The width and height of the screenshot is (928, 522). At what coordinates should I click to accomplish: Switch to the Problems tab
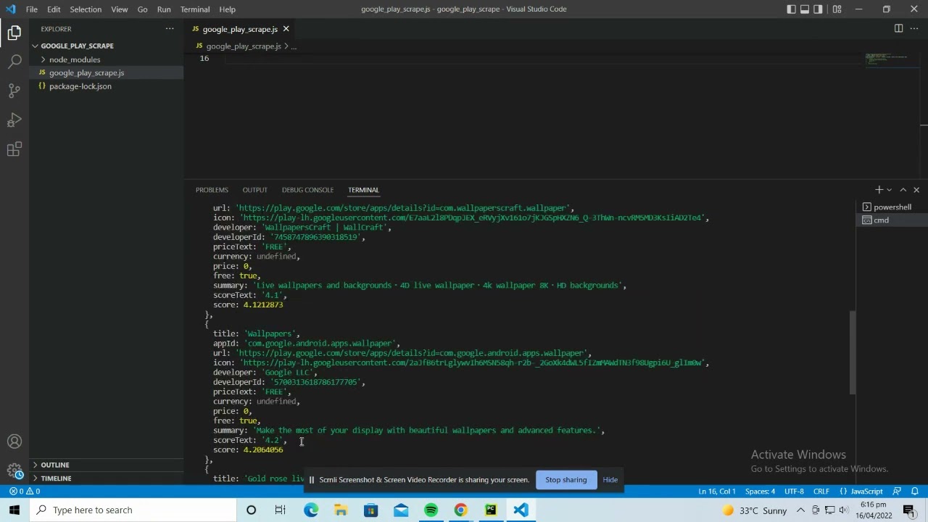(x=212, y=190)
